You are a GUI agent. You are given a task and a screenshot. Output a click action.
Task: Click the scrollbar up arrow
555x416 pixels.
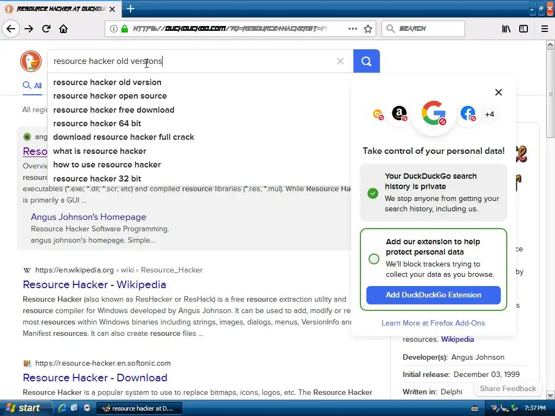551,44
